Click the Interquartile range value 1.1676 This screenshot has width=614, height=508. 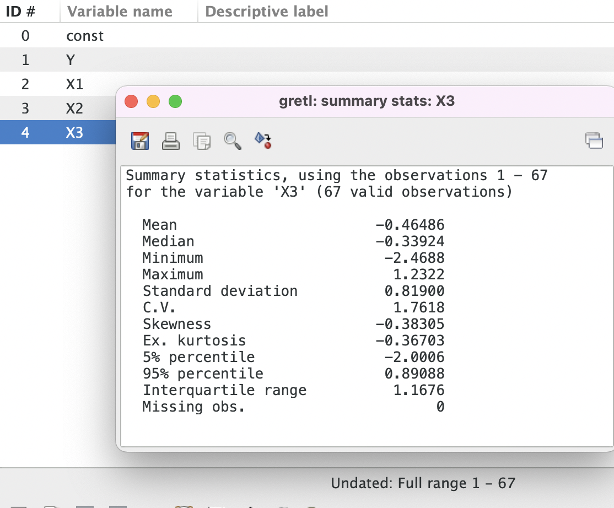click(418, 390)
